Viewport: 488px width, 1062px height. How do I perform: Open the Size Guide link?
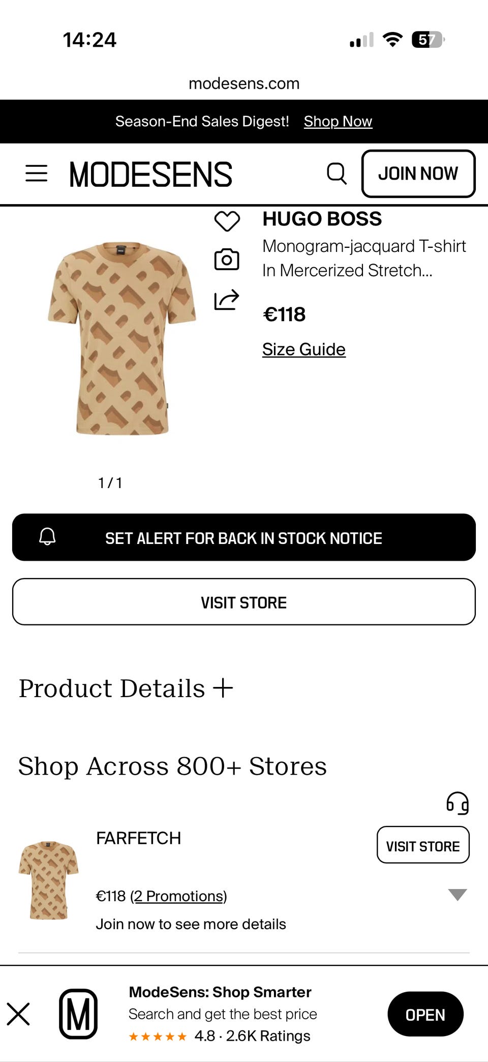coord(304,350)
